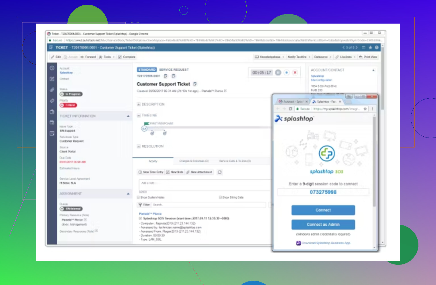Viewport: 436px width, 285px height.
Task: Open the help question mark icon in the header
Action: click(x=377, y=47)
